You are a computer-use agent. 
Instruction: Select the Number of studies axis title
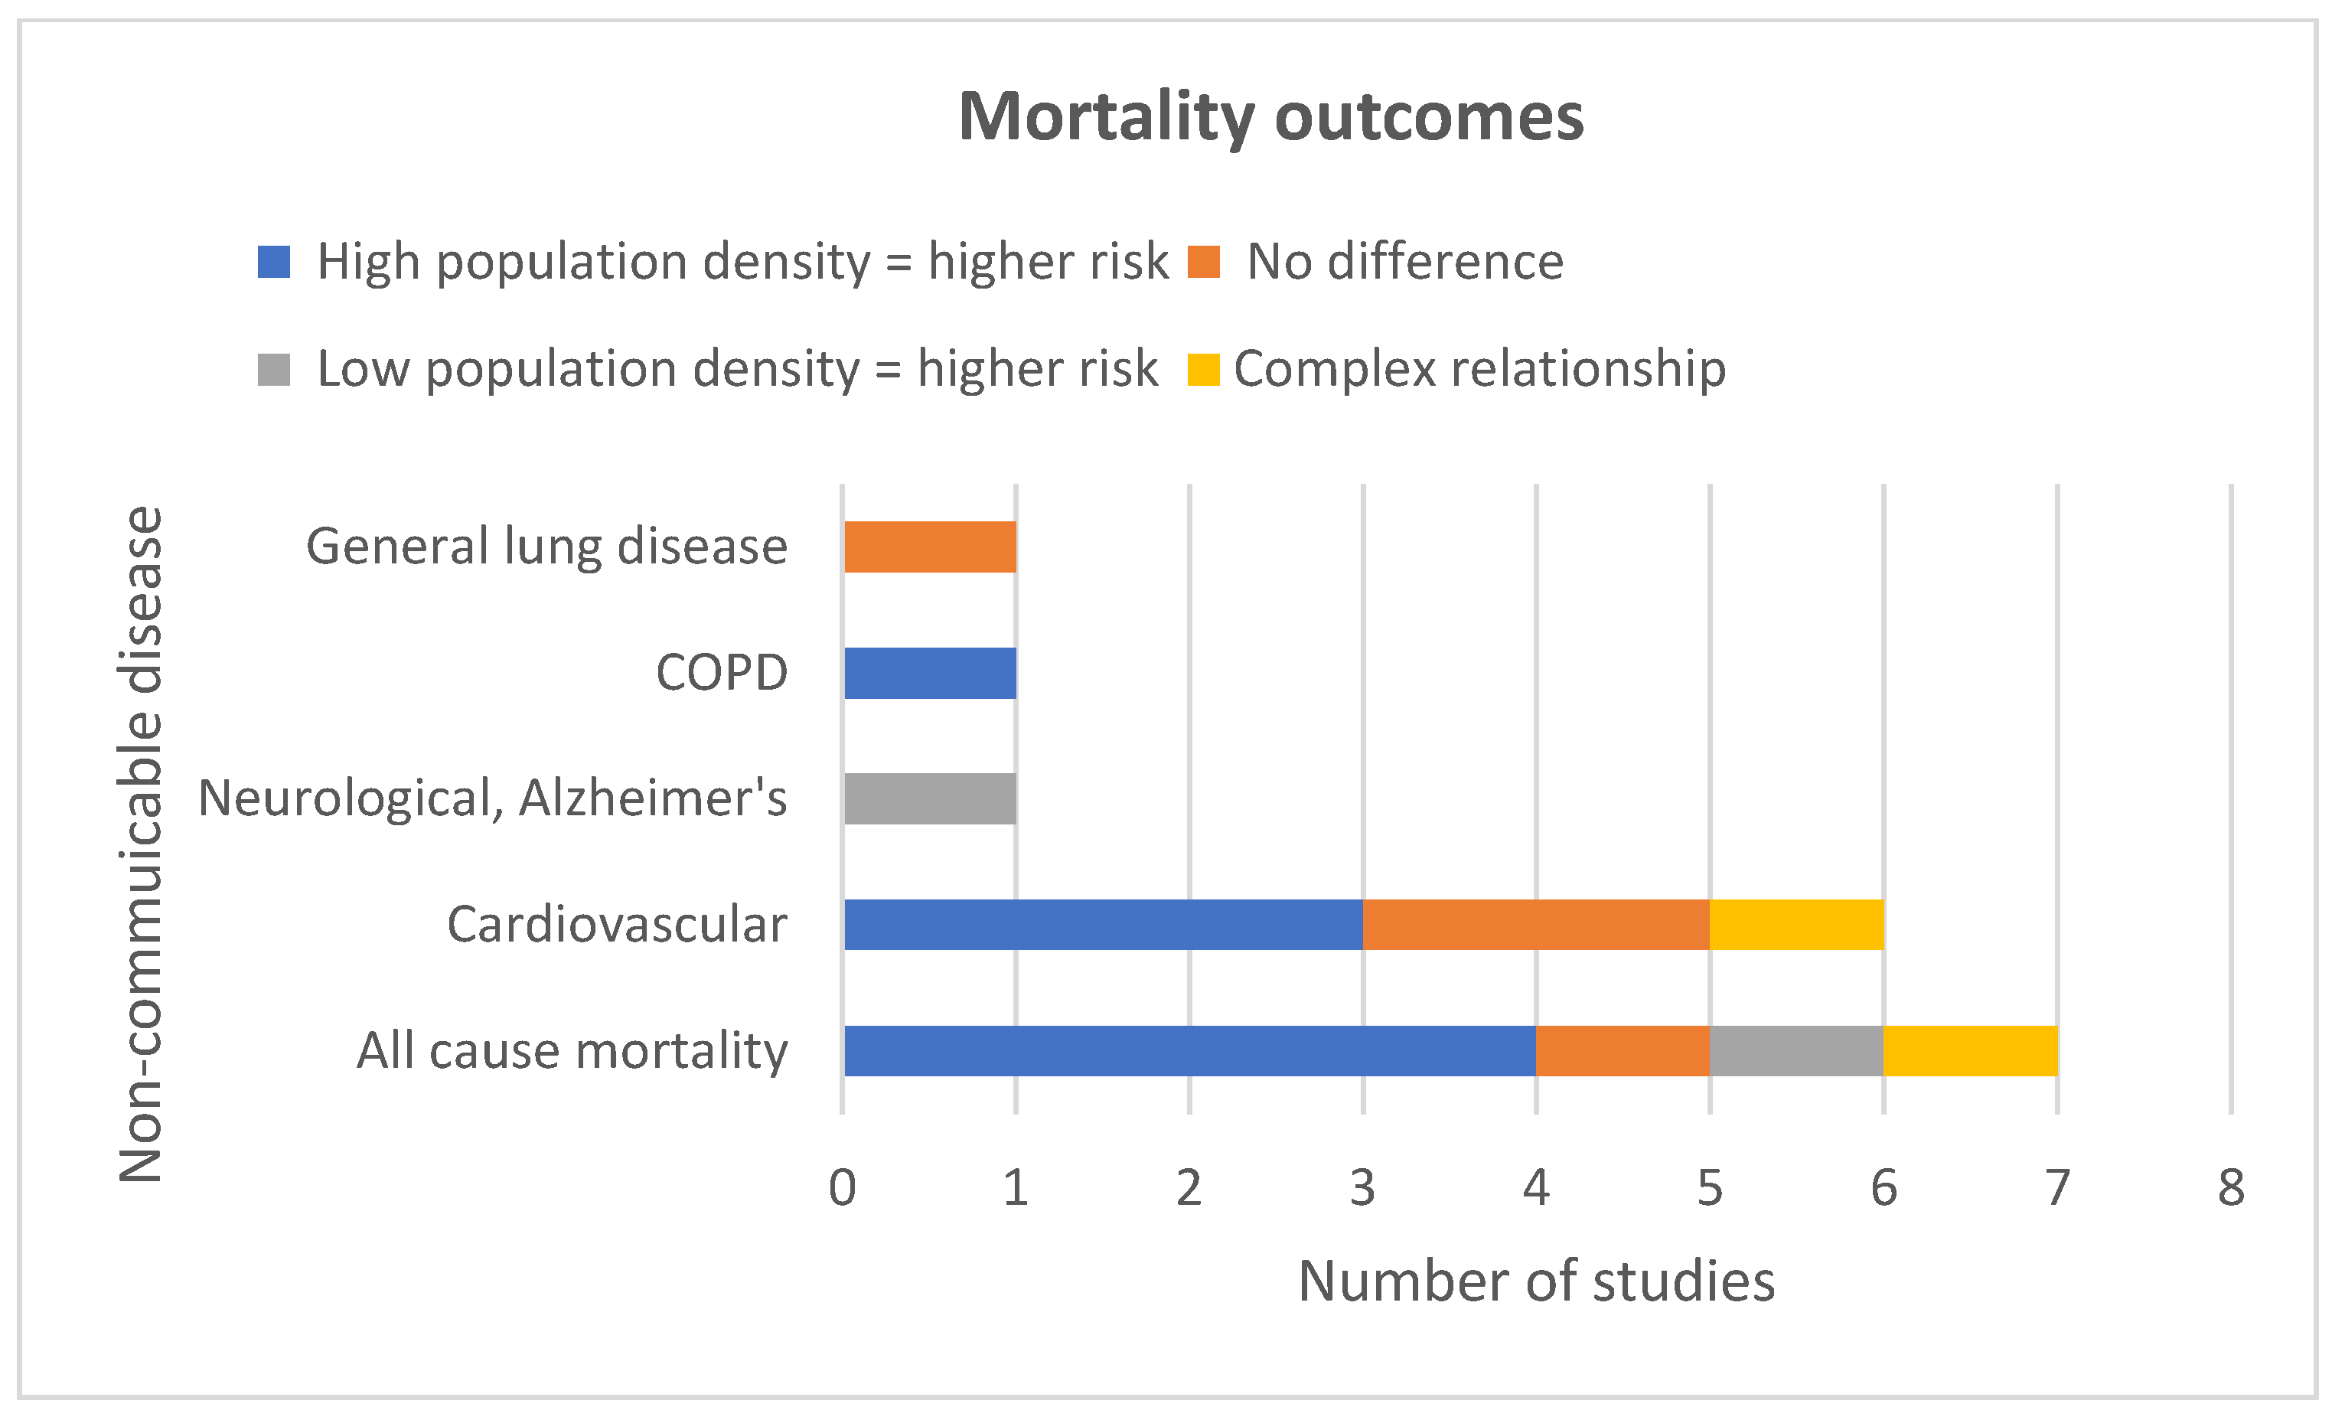[1536, 1281]
